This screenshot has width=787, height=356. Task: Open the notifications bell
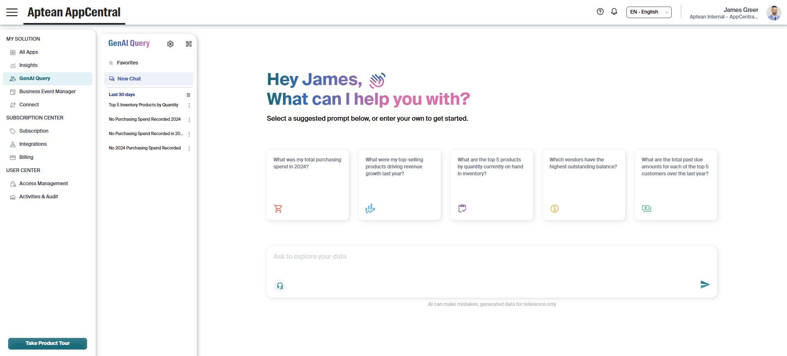point(614,12)
